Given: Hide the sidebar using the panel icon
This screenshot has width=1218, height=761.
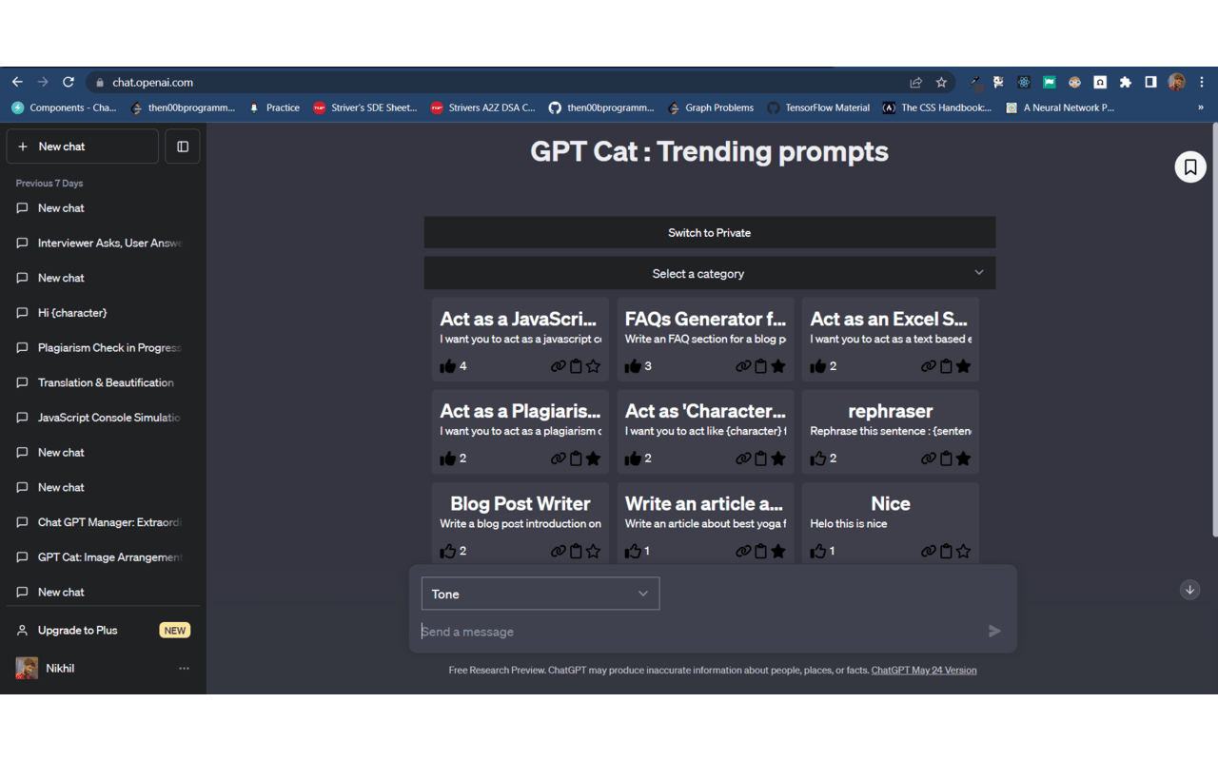Looking at the screenshot, I should point(182,146).
